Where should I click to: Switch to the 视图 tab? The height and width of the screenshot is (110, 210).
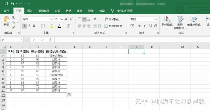coord(91,11)
